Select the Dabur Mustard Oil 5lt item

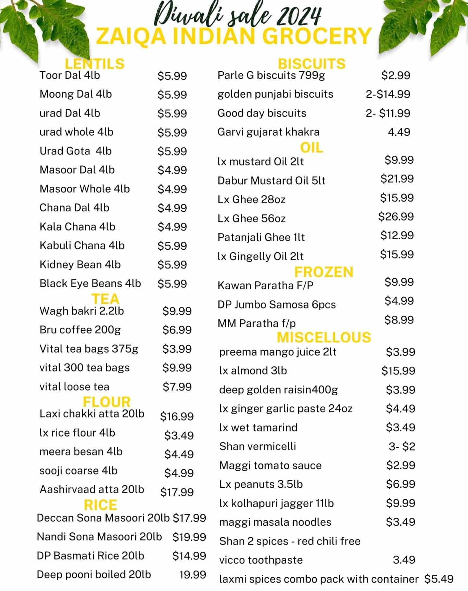(x=271, y=180)
